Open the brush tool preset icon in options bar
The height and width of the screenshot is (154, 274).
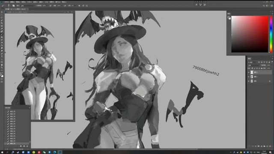click(x=3, y=6)
